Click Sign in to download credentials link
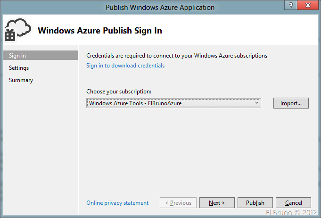The image size is (321, 218). (125, 66)
